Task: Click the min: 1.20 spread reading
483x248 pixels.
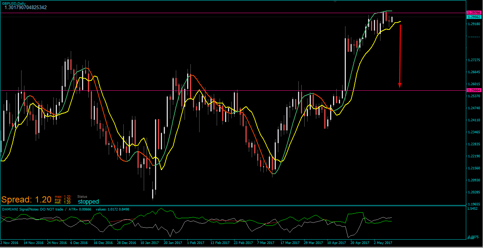Action: pyautogui.click(x=63, y=202)
